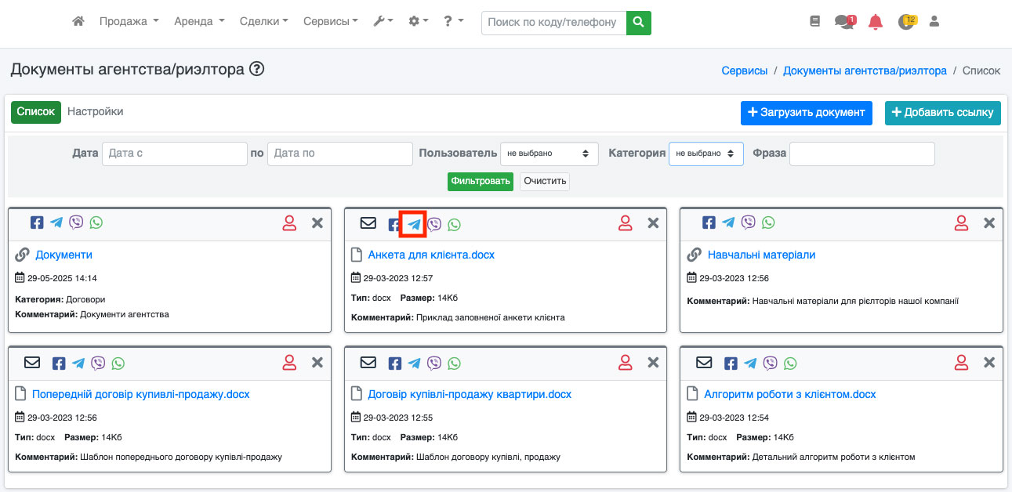Switch to the Настройки tab

click(x=95, y=112)
